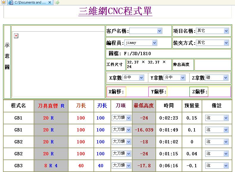This screenshot has width=235, height=172.
Task: Click the 伸出高度 input field
Action: (213, 65)
